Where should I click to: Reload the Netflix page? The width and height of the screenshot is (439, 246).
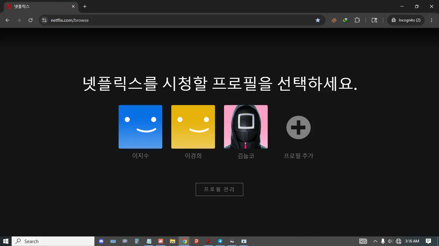click(x=31, y=20)
